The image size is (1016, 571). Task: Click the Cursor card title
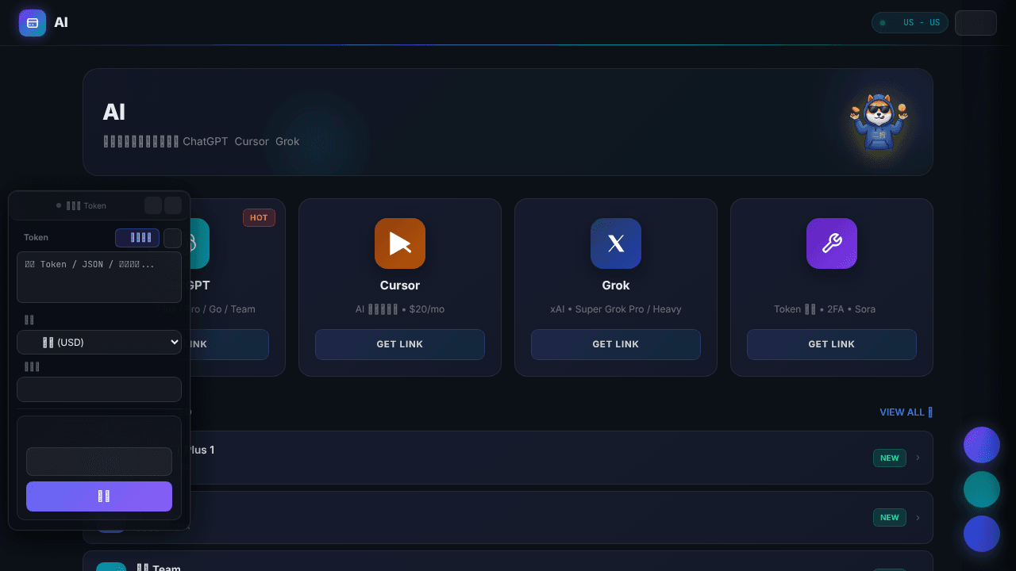click(400, 285)
